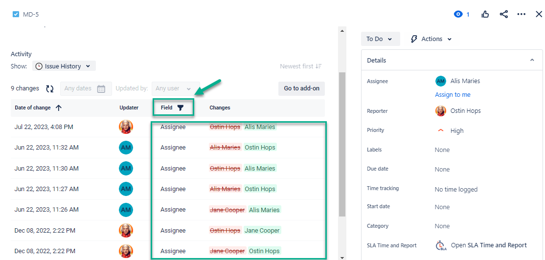Click the SLA clock icon
Image resolution: width=545 pixels, height=260 pixels.
(x=441, y=245)
